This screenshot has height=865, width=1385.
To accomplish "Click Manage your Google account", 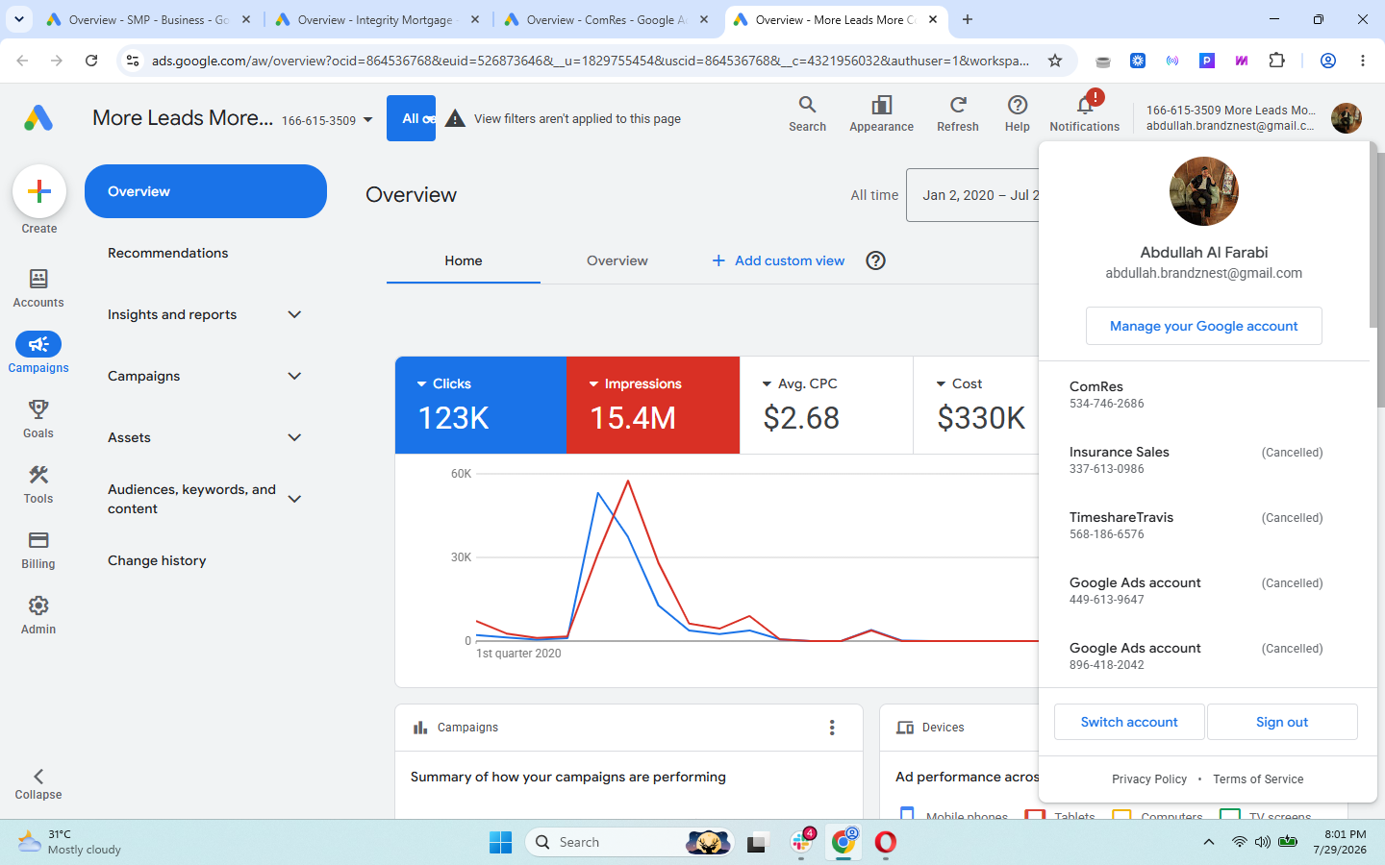I will (x=1204, y=326).
